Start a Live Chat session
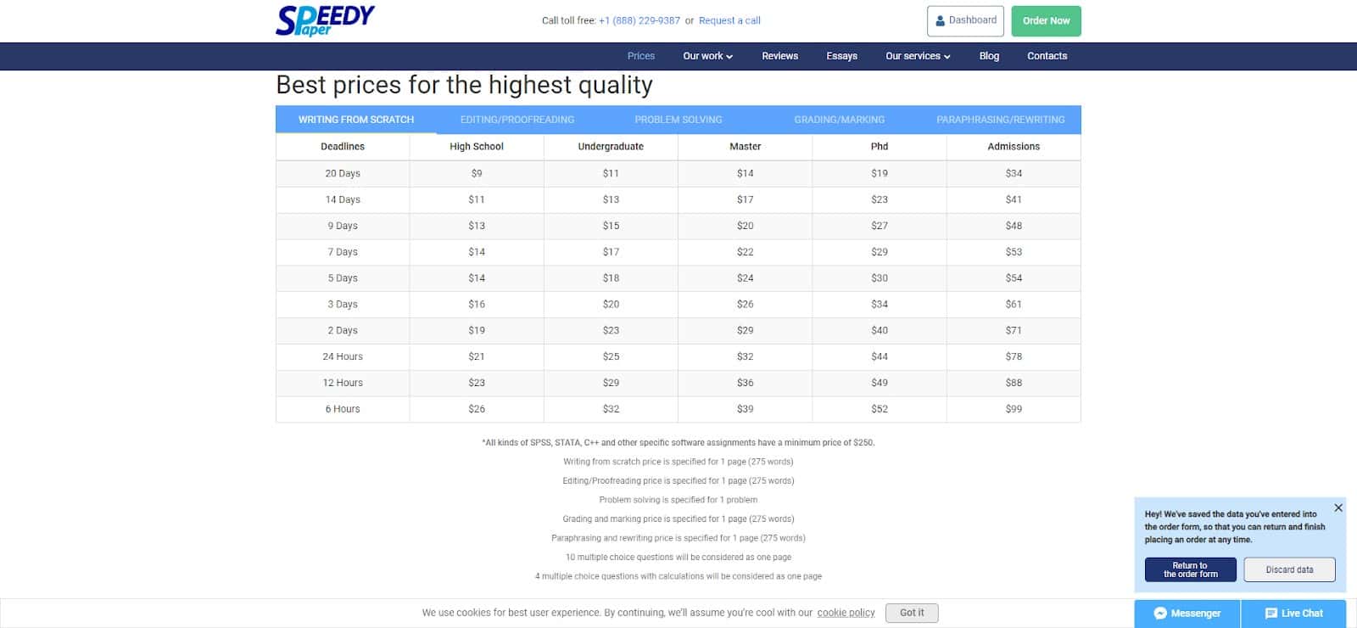1357x628 pixels. [x=1293, y=614]
